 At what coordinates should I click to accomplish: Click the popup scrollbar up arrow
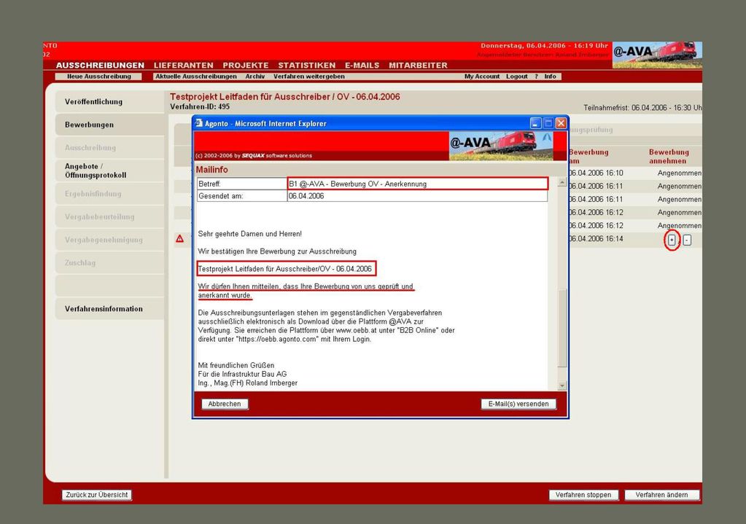tap(562, 183)
